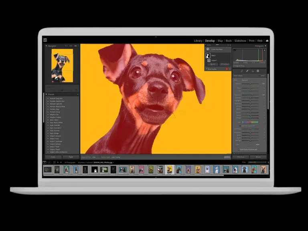308x231 pixels.
Task: Click the Done button below the photo
Action: click(227, 157)
